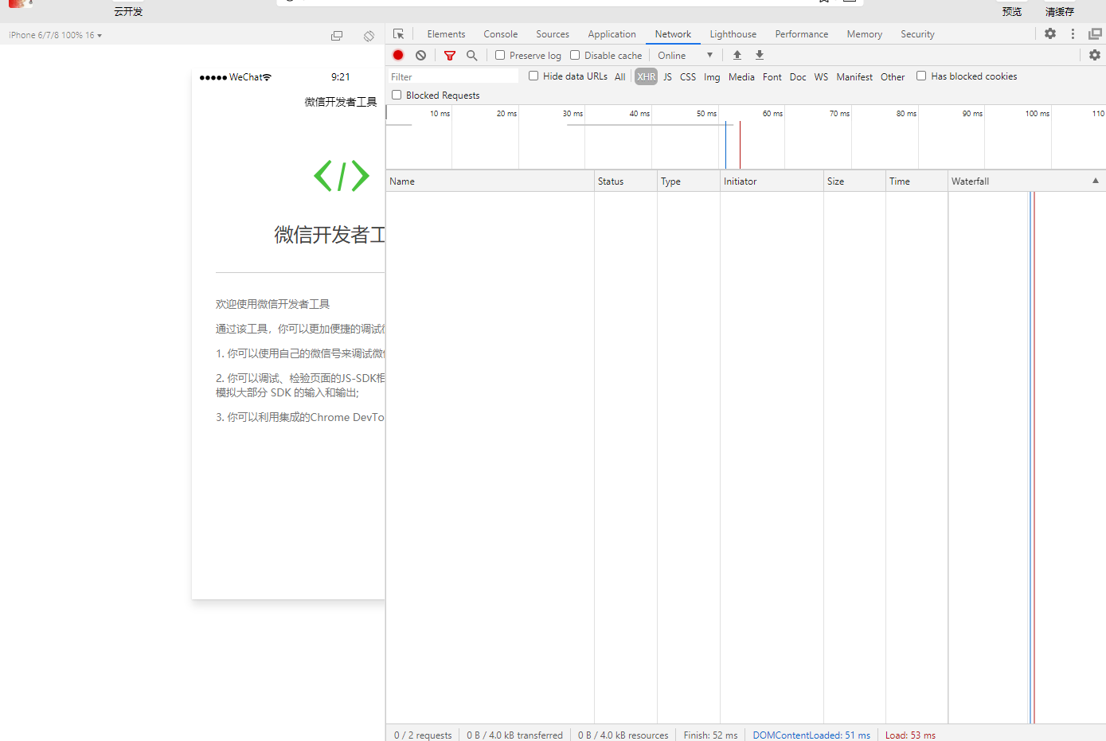Click the 清缓存 button
The width and height of the screenshot is (1106, 741).
point(1060,11)
